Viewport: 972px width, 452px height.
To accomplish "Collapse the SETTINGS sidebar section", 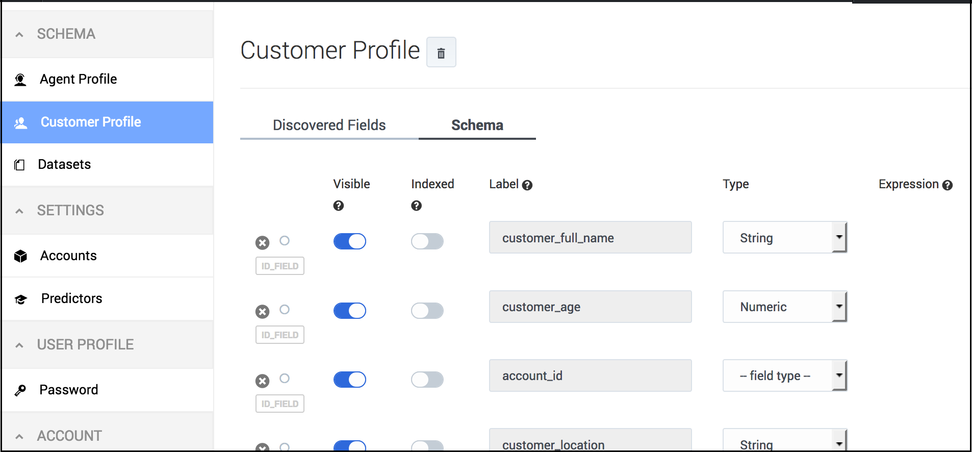I will click(x=19, y=211).
